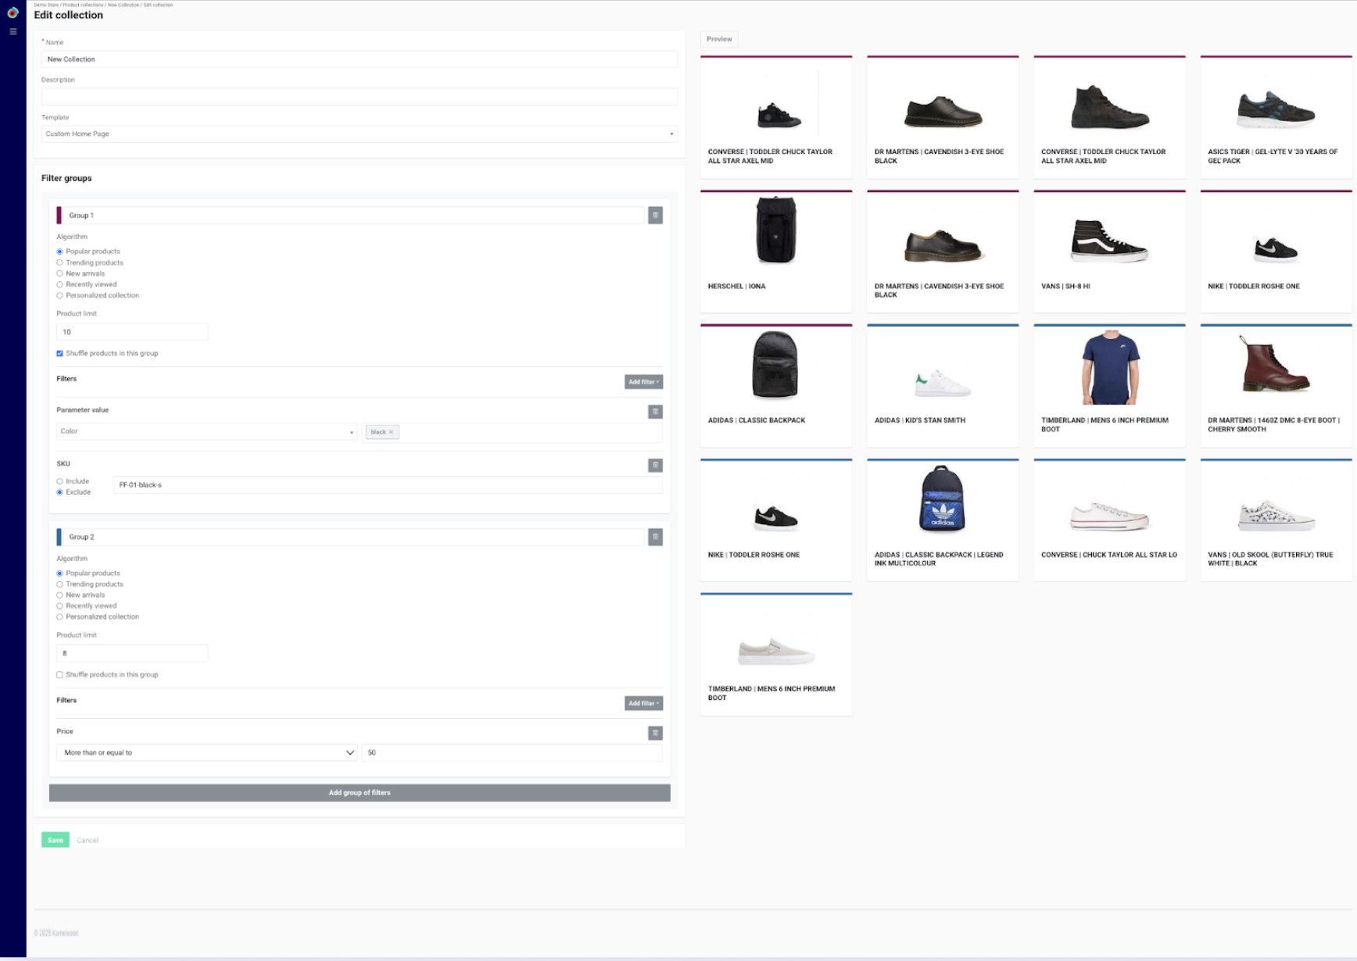Focus Group 2 product limit field
Viewport: 1357px width, 961px height.
[132, 653]
